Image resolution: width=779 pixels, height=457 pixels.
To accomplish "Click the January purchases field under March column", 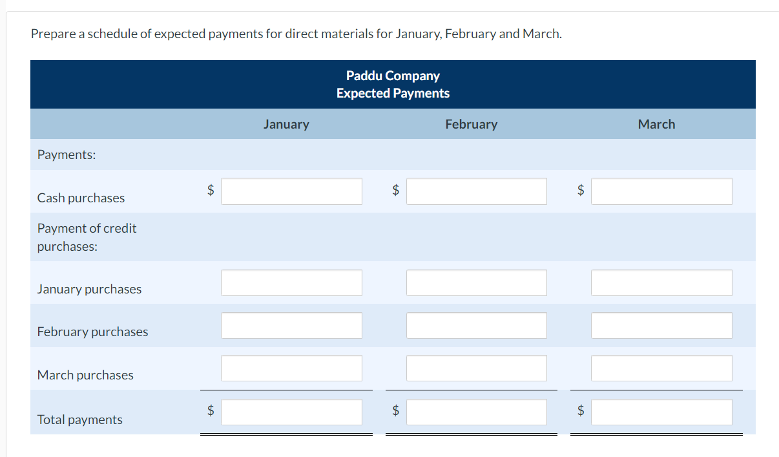I will point(661,282).
